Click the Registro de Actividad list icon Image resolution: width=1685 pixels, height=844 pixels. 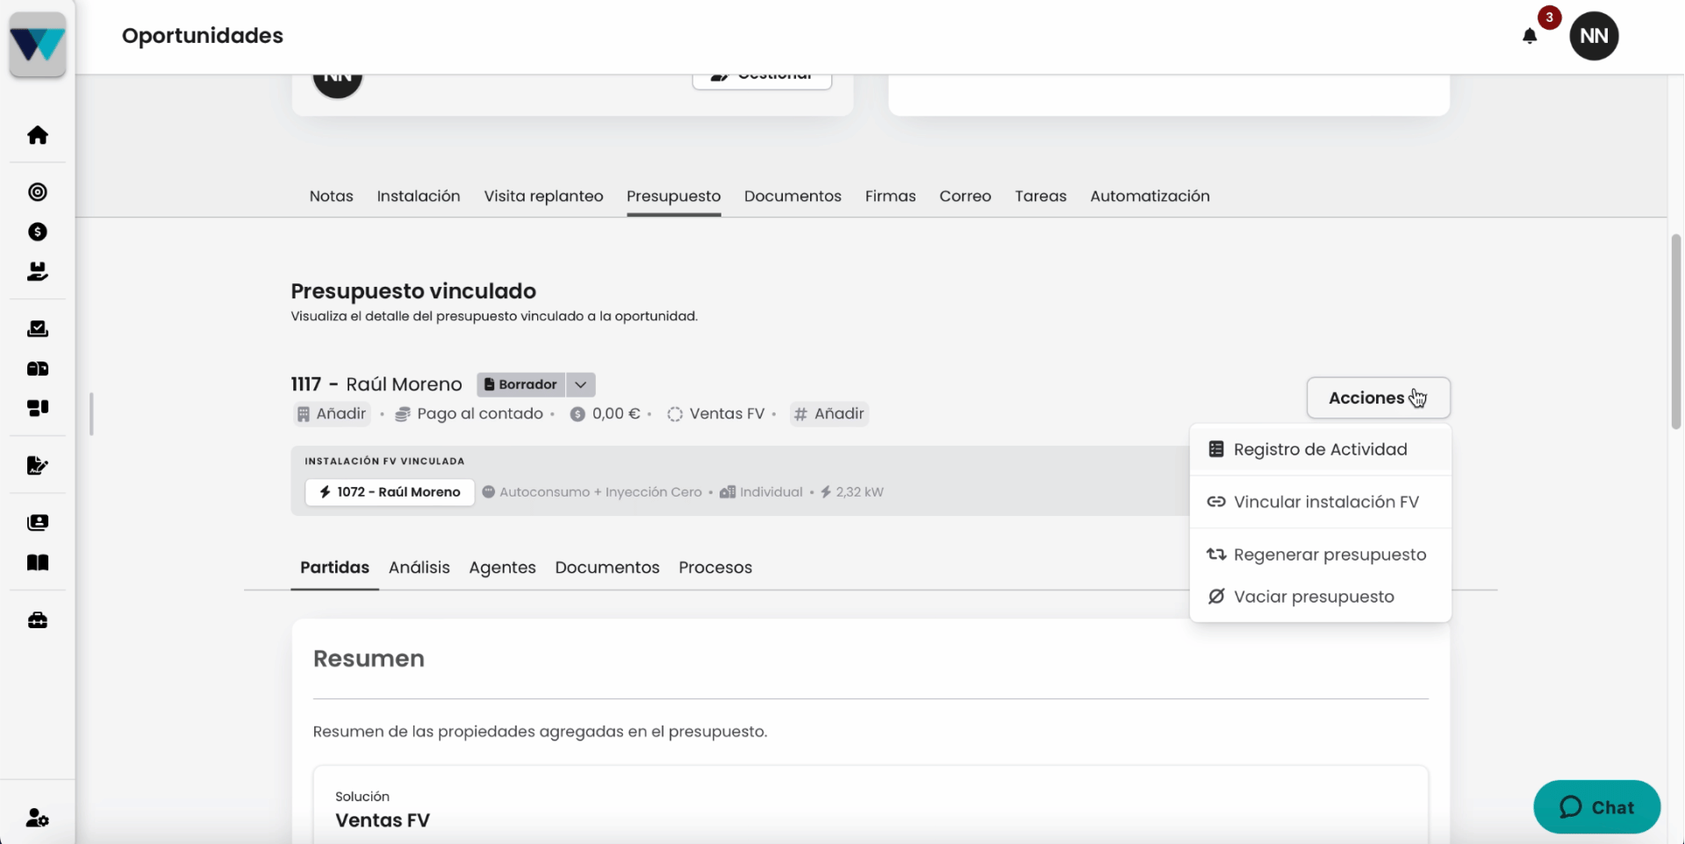point(1215,449)
